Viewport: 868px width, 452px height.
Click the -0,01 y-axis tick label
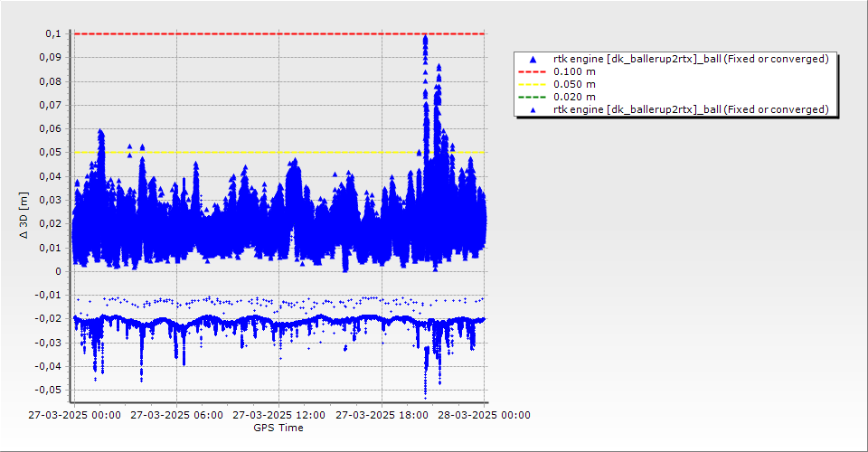point(49,296)
